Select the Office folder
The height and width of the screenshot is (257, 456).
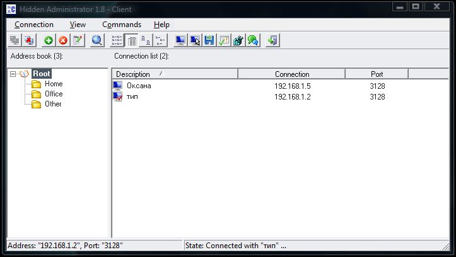(54, 94)
